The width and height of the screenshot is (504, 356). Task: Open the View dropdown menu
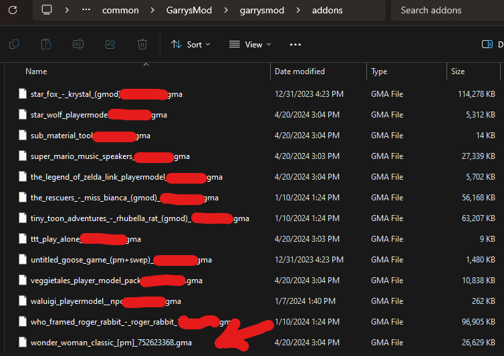pyautogui.click(x=250, y=44)
